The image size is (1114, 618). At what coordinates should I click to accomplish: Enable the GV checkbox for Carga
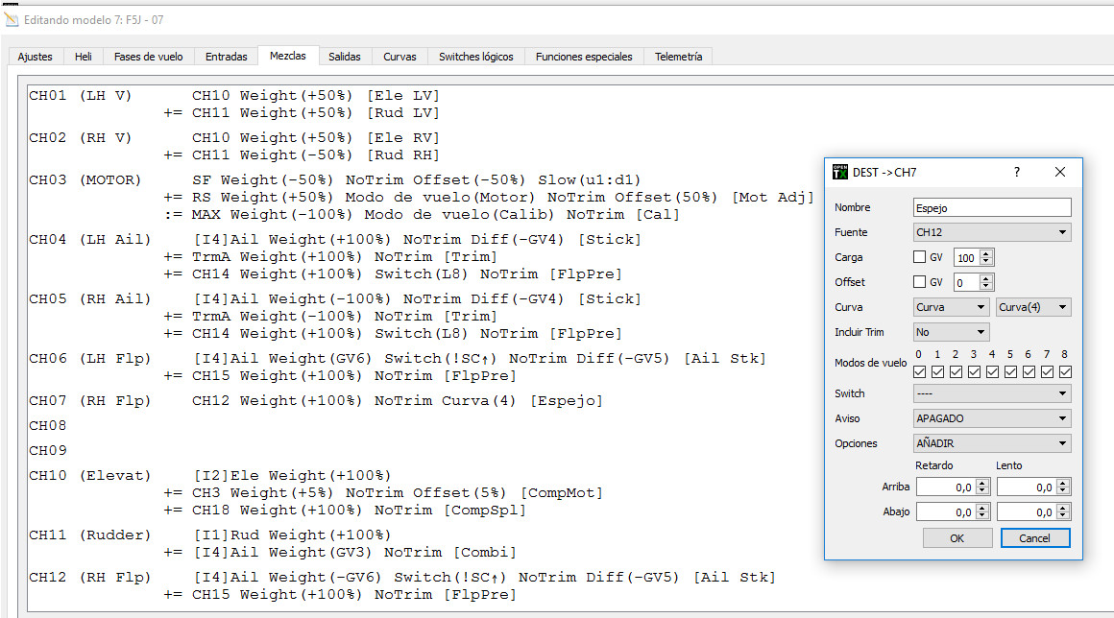[x=920, y=257]
